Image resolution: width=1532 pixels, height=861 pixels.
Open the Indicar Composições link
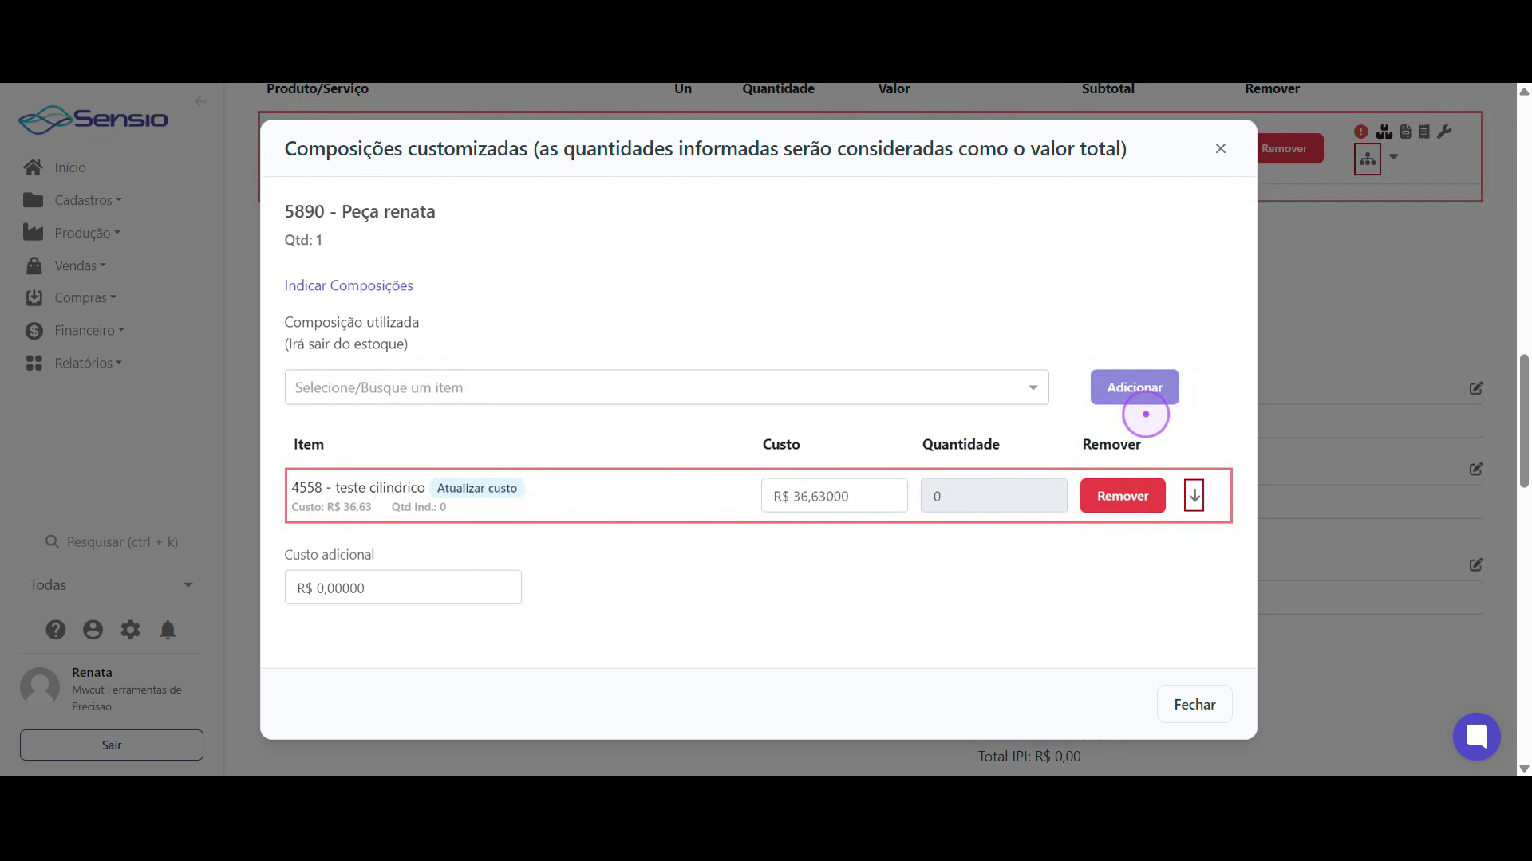(x=349, y=285)
